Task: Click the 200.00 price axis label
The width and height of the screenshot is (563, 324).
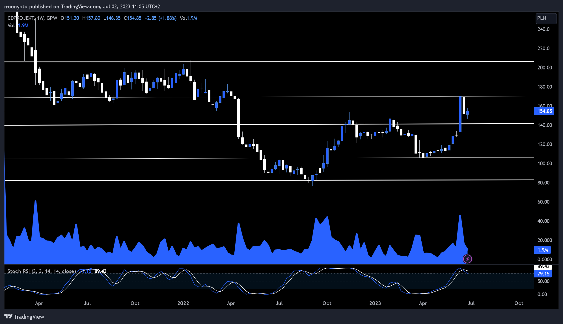Action: (x=545, y=68)
